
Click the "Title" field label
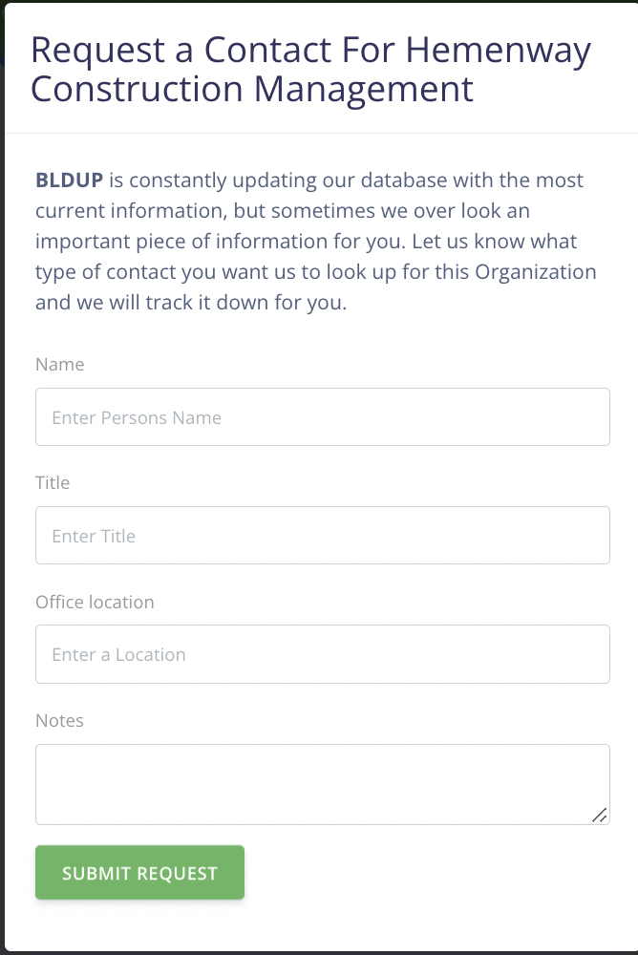pos(53,483)
